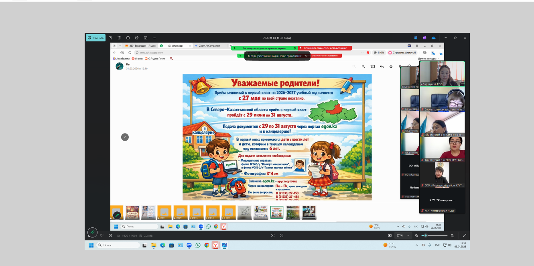Start the slideshow from the toolbar
Image resolution: width=534 pixels, height=266 pixels.
click(146, 38)
